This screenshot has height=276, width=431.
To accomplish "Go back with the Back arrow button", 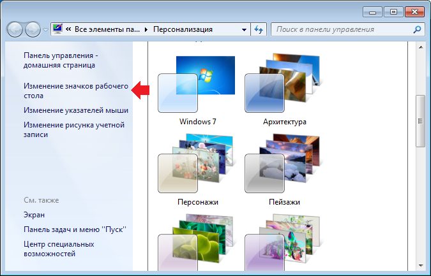I will [x=15, y=29].
